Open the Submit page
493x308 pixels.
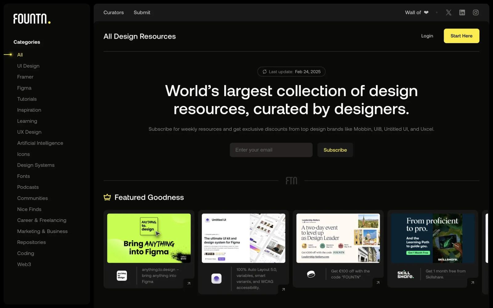[x=142, y=12]
